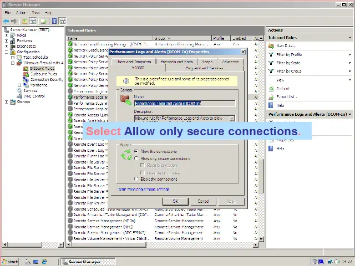Screen dimensions: 355x266
Task: Click the rules list horizontal scrollbar thumb
Action: [108, 244]
